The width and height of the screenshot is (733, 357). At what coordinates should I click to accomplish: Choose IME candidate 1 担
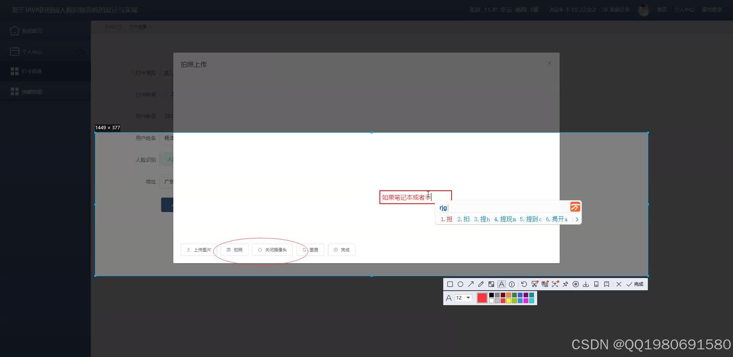(446, 219)
